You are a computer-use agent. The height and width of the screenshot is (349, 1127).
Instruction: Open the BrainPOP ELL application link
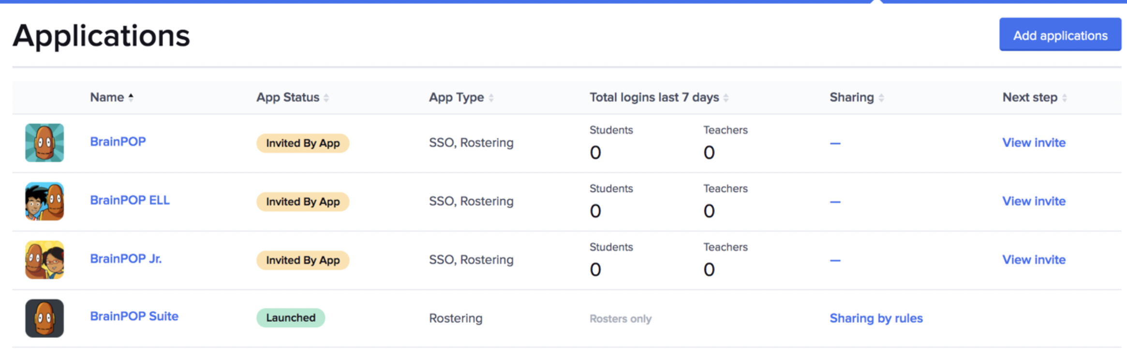(130, 200)
